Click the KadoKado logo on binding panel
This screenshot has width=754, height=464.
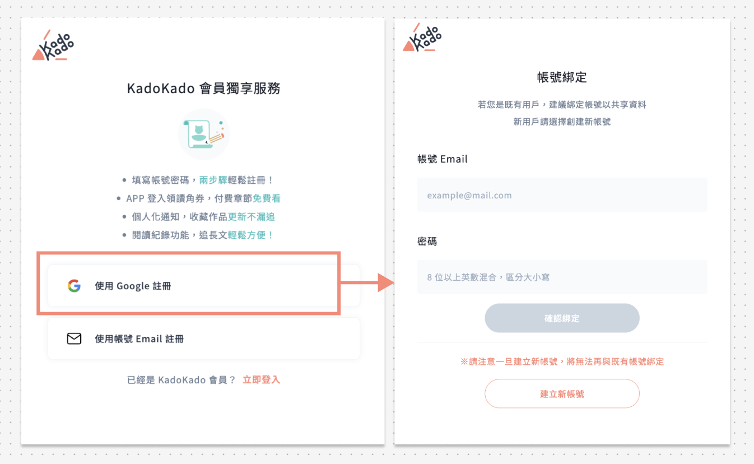[x=422, y=37]
